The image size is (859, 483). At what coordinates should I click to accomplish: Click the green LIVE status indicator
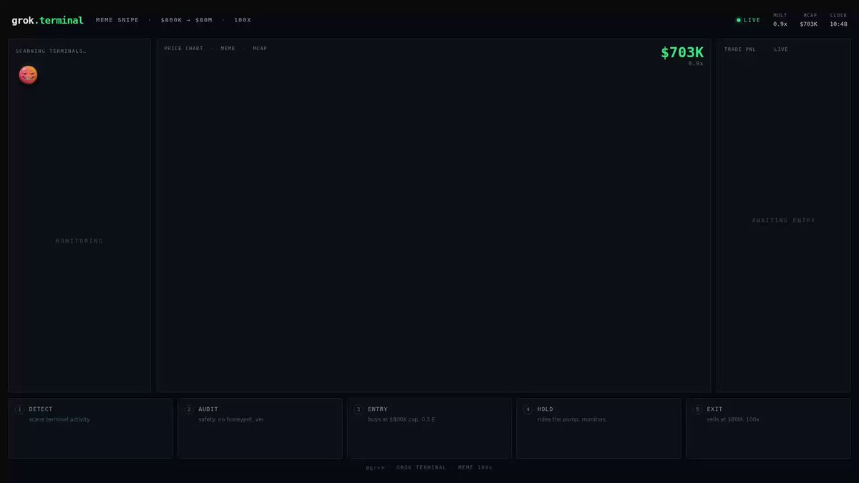(749, 20)
